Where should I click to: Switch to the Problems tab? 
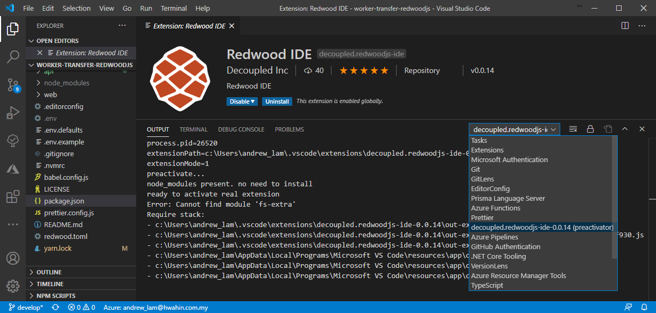click(290, 129)
